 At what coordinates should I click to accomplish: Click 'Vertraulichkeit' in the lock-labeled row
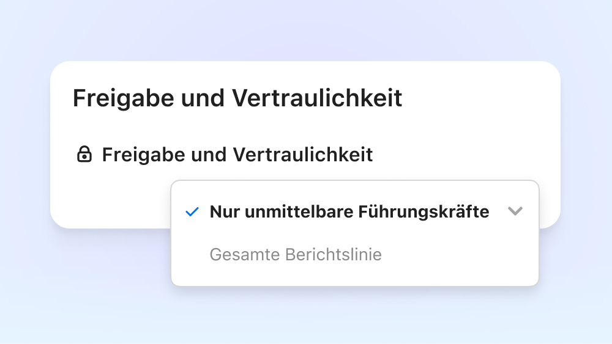tap(303, 155)
